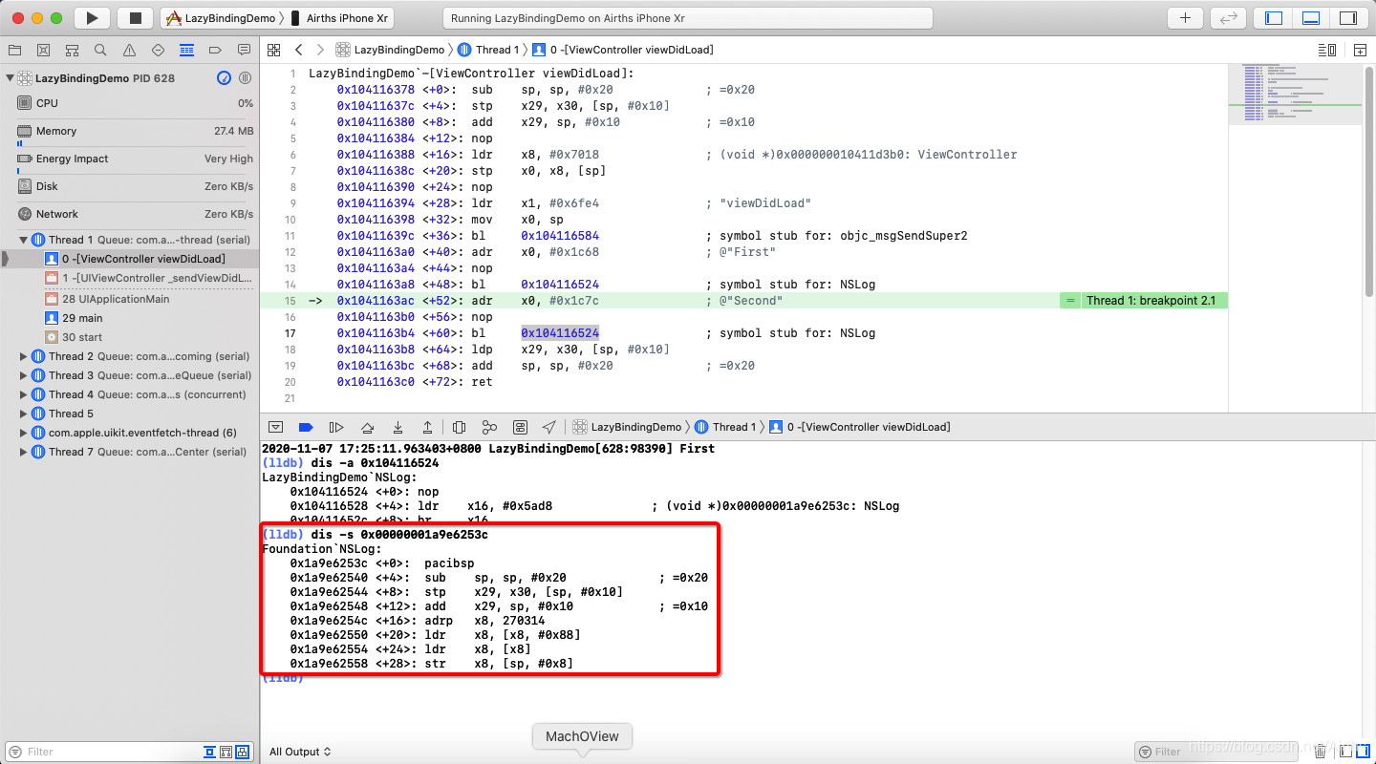The width and height of the screenshot is (1376, 764).
Task: Continue program execution
Action: click(x=336, y=427)
